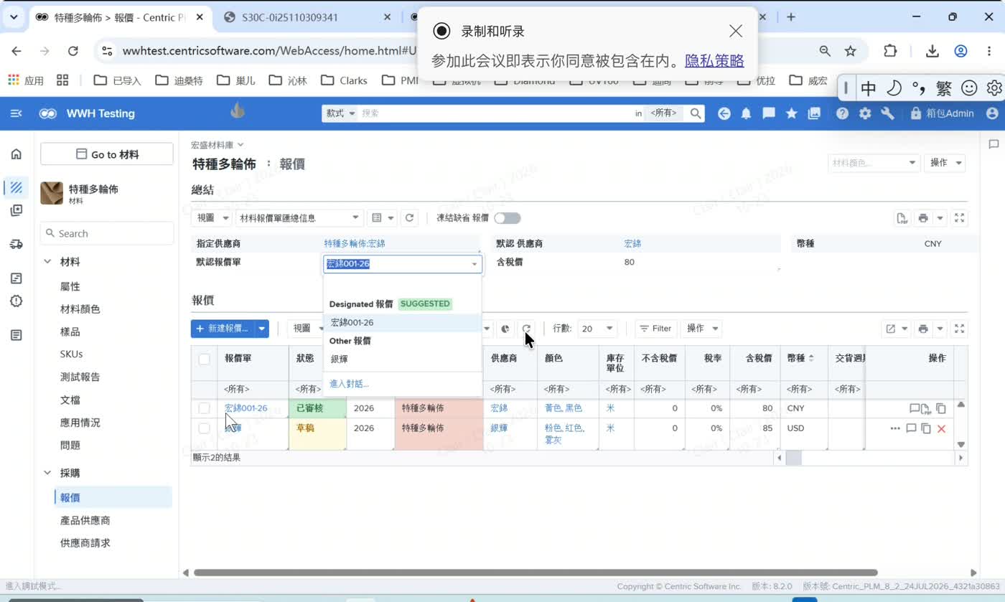The width and height of the screenshot is (1005, 602).
Task: Click the browser download icon
Action: pos(932,51)
